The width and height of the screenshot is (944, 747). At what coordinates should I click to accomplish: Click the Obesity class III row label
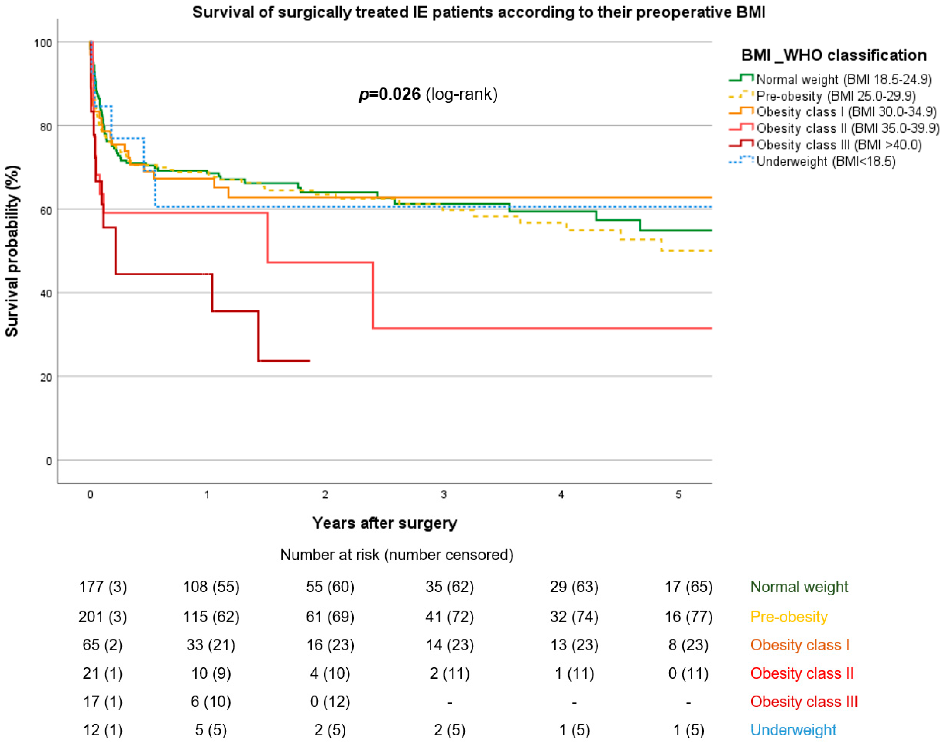[x=804, y=701]
